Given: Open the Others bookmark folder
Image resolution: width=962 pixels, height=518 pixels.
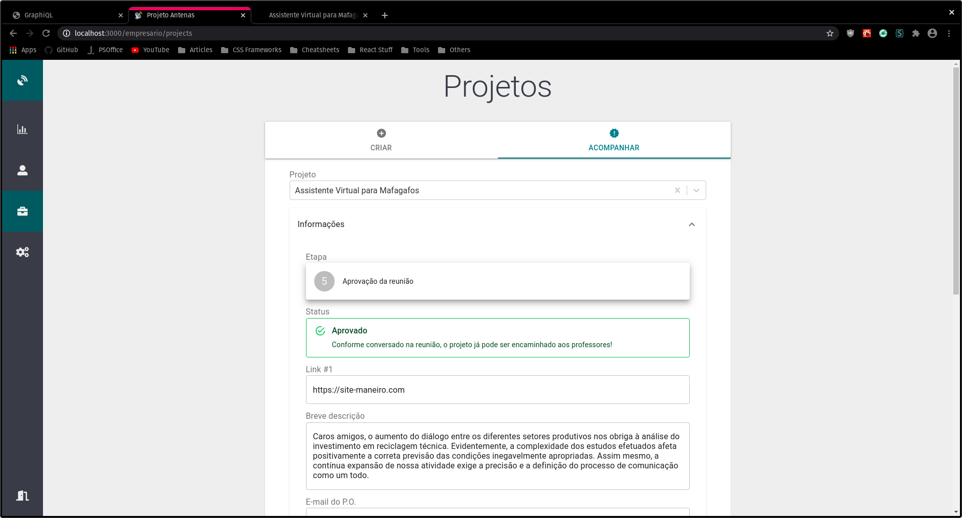Looking at the screenshot, I should tap(454, 50).
